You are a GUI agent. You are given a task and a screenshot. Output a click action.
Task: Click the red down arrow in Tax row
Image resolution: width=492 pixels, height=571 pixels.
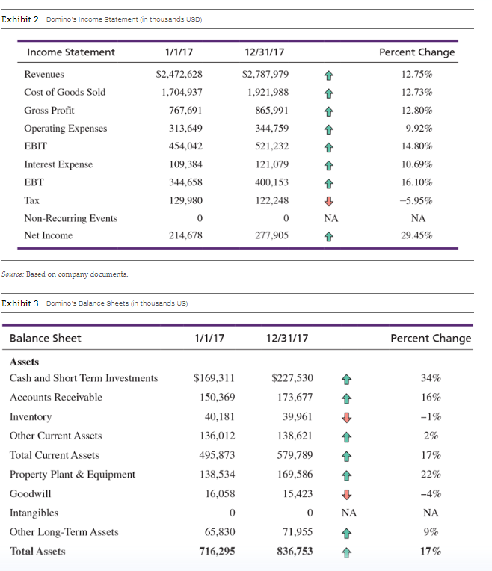click(328, 201)
